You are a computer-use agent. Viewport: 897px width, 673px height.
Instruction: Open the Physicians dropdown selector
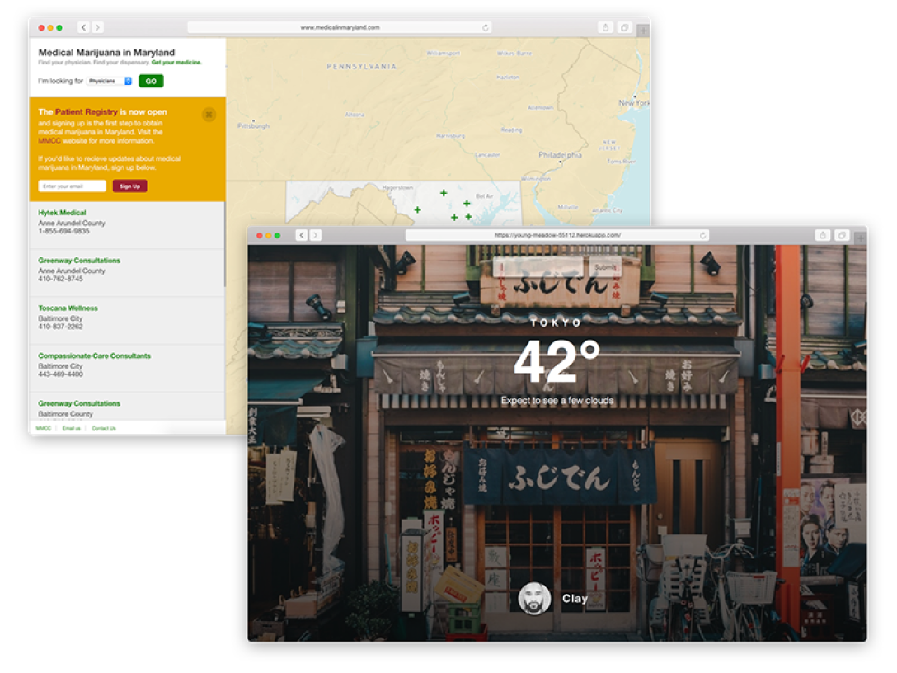110,82
